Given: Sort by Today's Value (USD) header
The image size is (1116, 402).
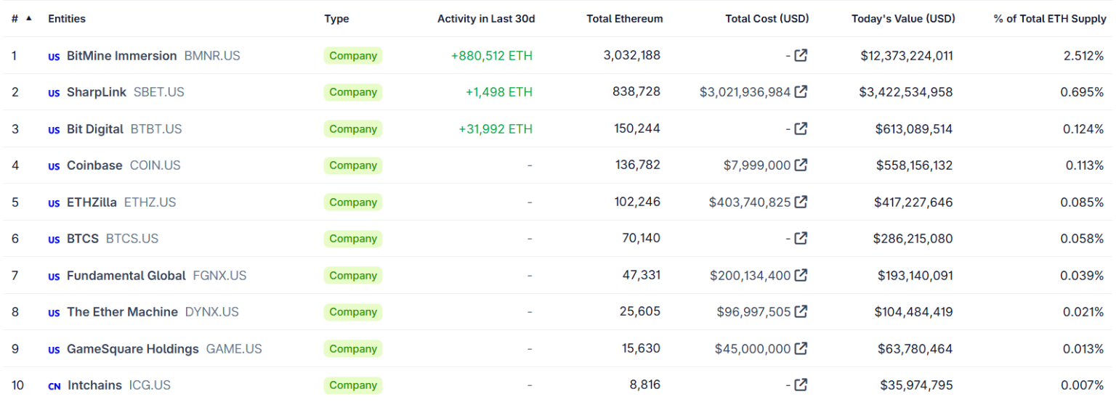Looking at the screenshot, I should click(902, 19).
